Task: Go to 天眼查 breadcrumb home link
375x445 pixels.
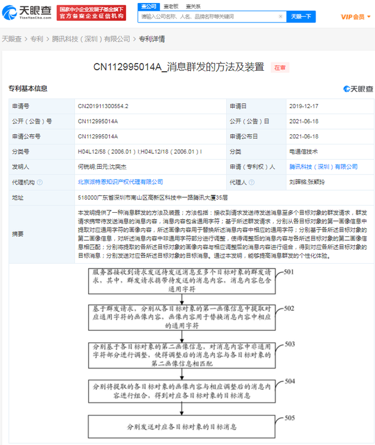Action: (x=12, y=39)
